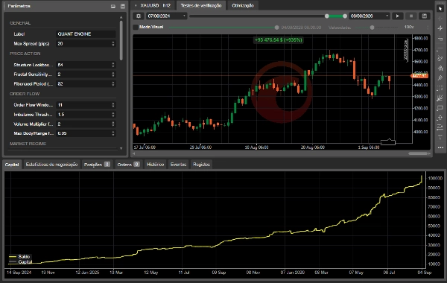Adjust the Max Spread (pips) stepper
The width and height of the screenshot is (447, 283).
[113, 44]
